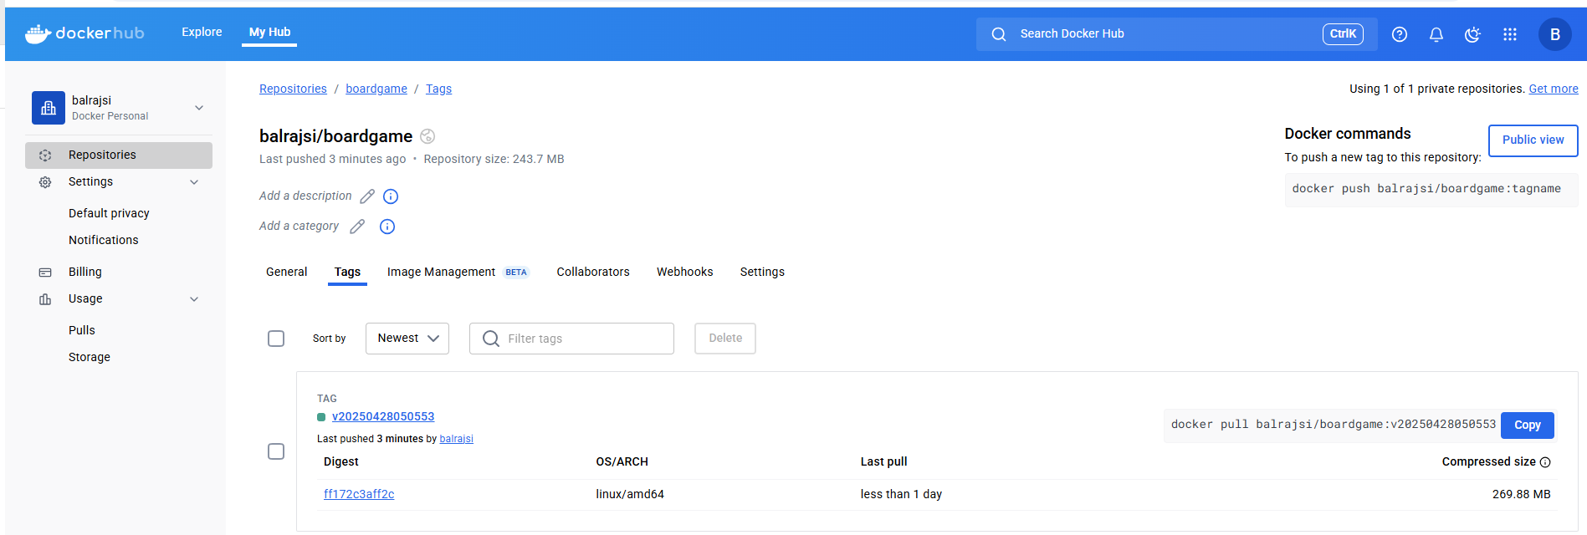
Task: Click the 269.88 MB size value
Action: pyautogui.click(x=1522, y=495)
